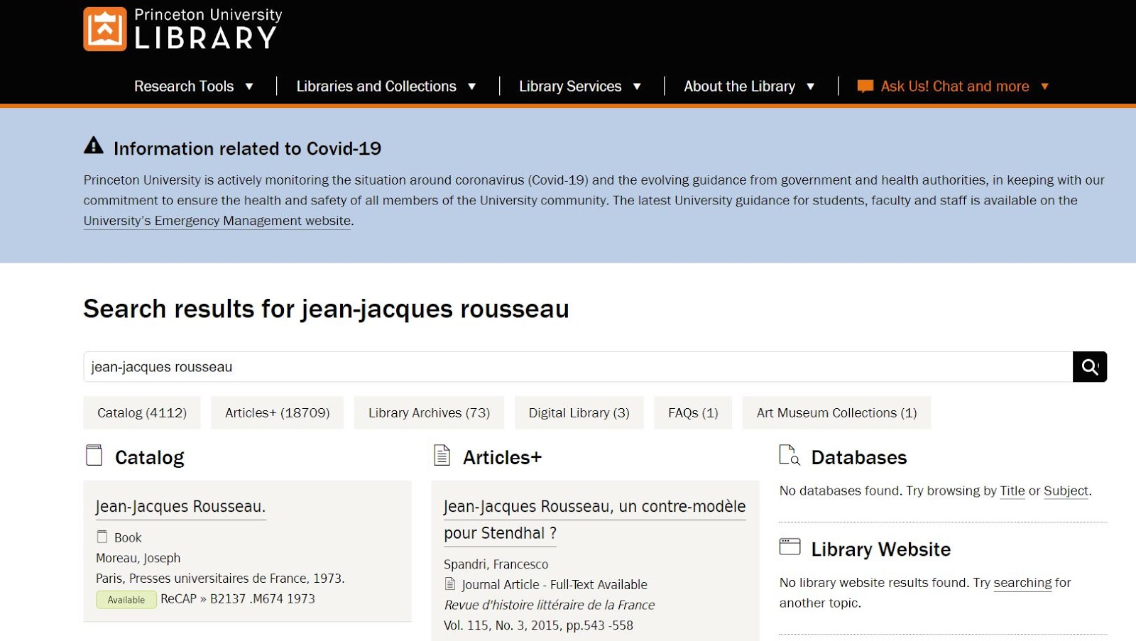Expand the Research Tools dropdown arrow

tap(249, 87)
